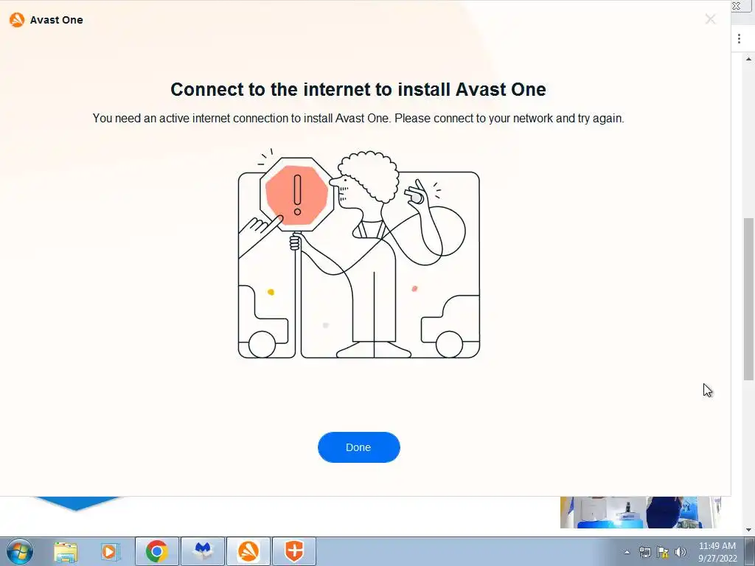Screen dimensions: 755x566
Task: Open File Explorer from the taskbar
Action: [x=66, y=551]
